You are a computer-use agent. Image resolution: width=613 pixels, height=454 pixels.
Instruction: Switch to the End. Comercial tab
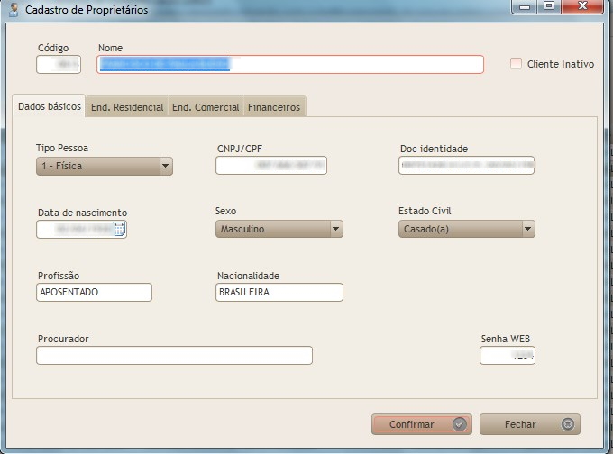click(x=206, y=106)
